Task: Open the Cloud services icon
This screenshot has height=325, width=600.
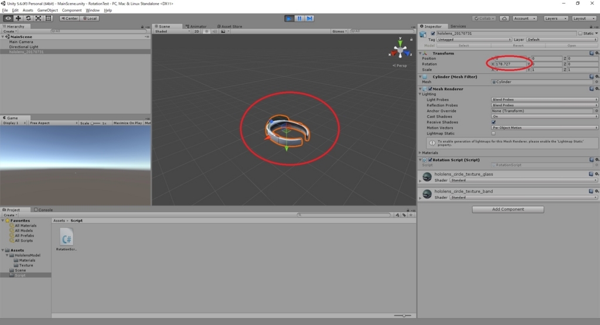Action: click(504, 18)
